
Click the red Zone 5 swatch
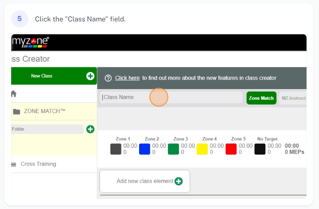point(231,149)
